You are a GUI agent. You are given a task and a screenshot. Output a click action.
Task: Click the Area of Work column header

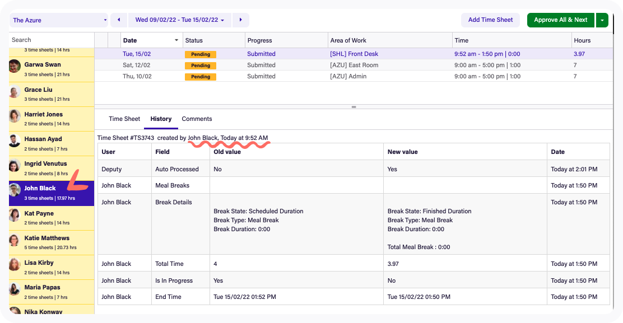pos(390,40)
